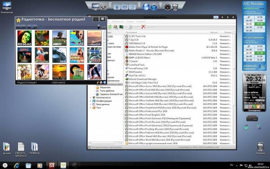Click the AIDA64 program list vertical scrollbar
Screen dimensions: 270x169
pyautogui.click(x=234, y=88)
